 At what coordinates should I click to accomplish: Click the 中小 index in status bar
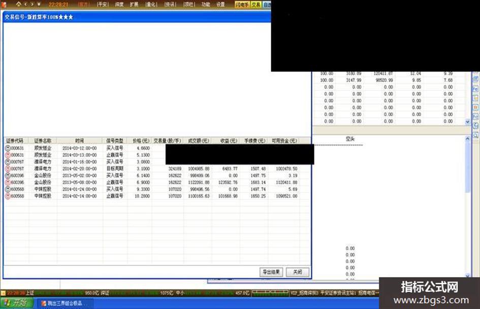180,293
